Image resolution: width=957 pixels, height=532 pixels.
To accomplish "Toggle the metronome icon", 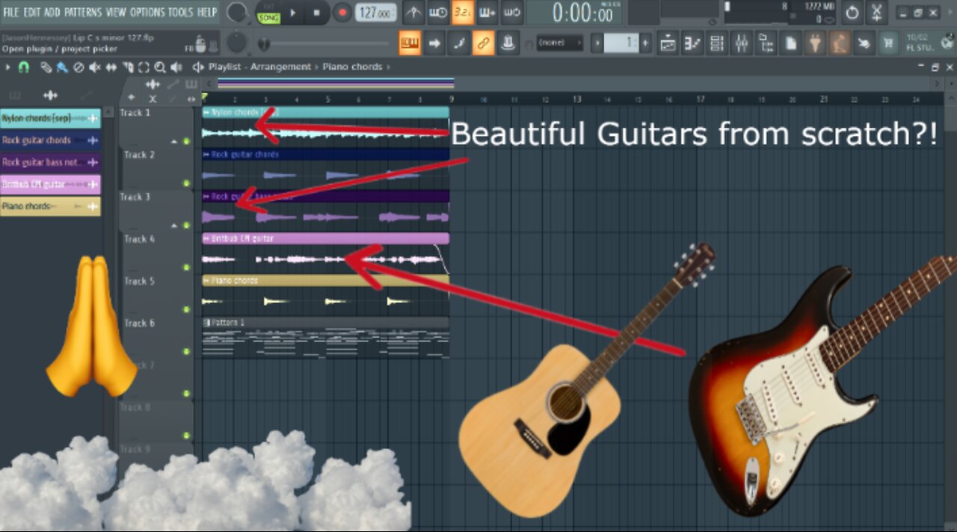I will point(413,13).
